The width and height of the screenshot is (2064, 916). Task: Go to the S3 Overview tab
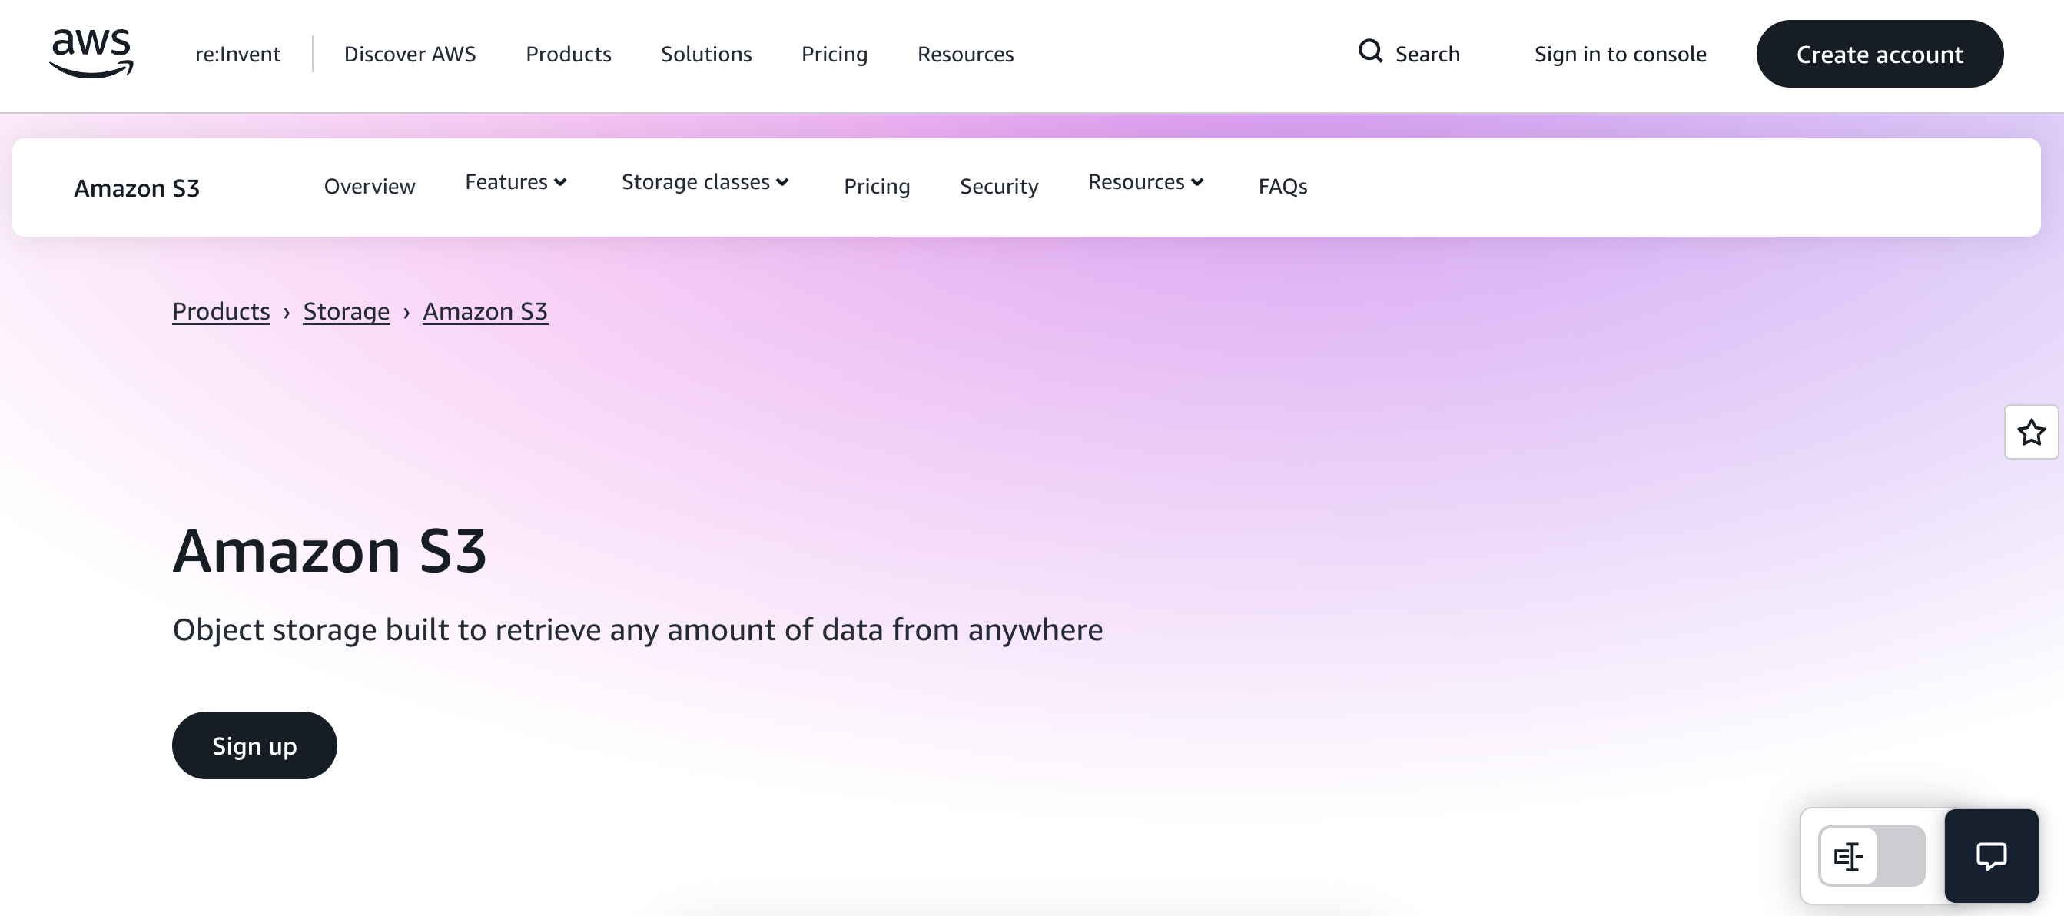pos(370,187)
